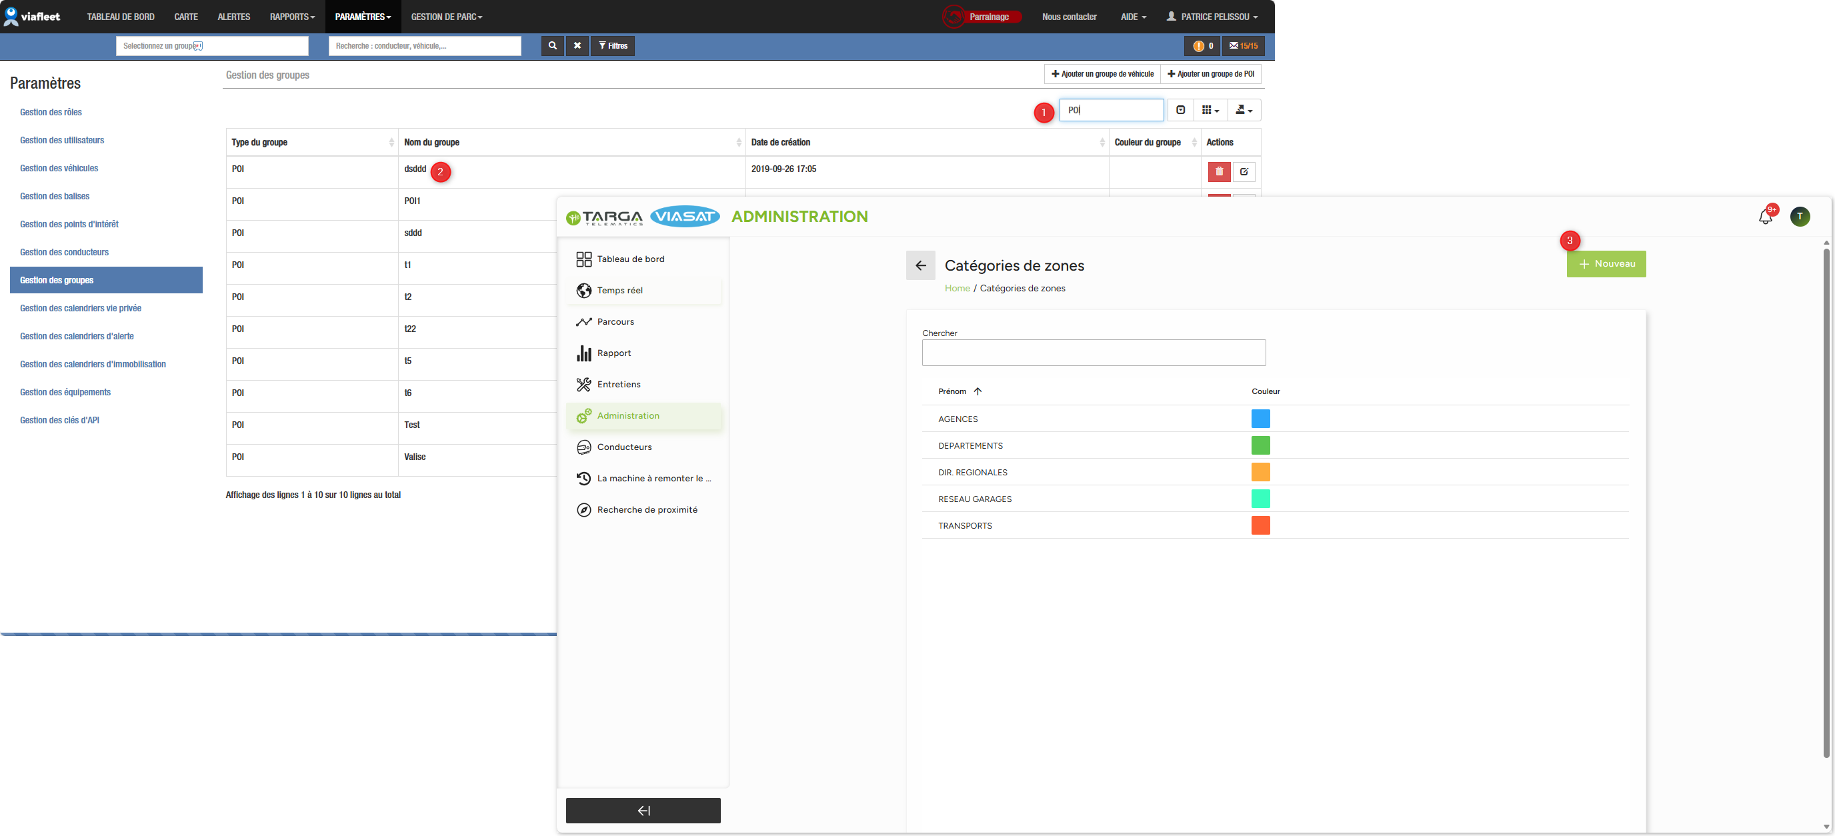Image resolution: width=1835 pixels, height=836 pixels.
Task: Open the columns grid dropdown
Action: pos(1210,109)
